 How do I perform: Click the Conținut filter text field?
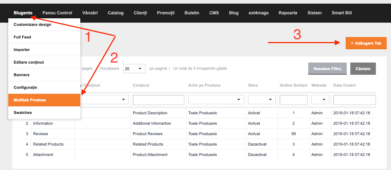point(158,100)
